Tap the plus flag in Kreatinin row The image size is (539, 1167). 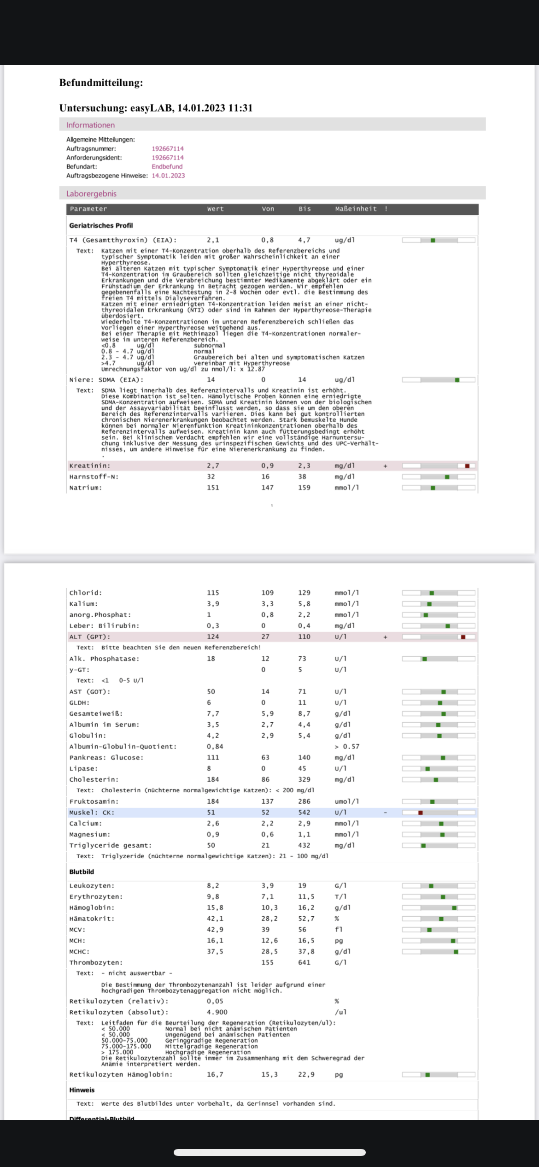click(386, 466)
